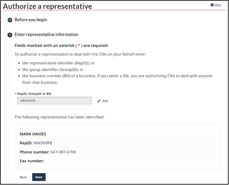Image resolution: width=229 pixels, height=185 pixels.
Task: Open the Help link
Action: point(218,5)
